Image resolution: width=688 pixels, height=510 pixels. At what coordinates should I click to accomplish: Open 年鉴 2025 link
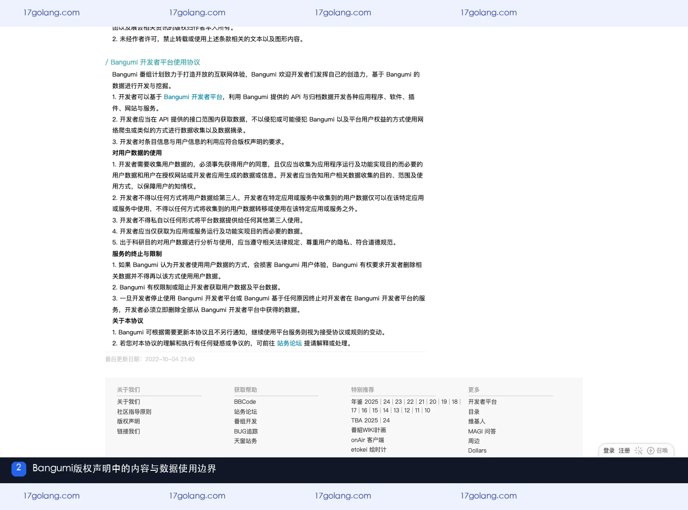pos(365,402)
